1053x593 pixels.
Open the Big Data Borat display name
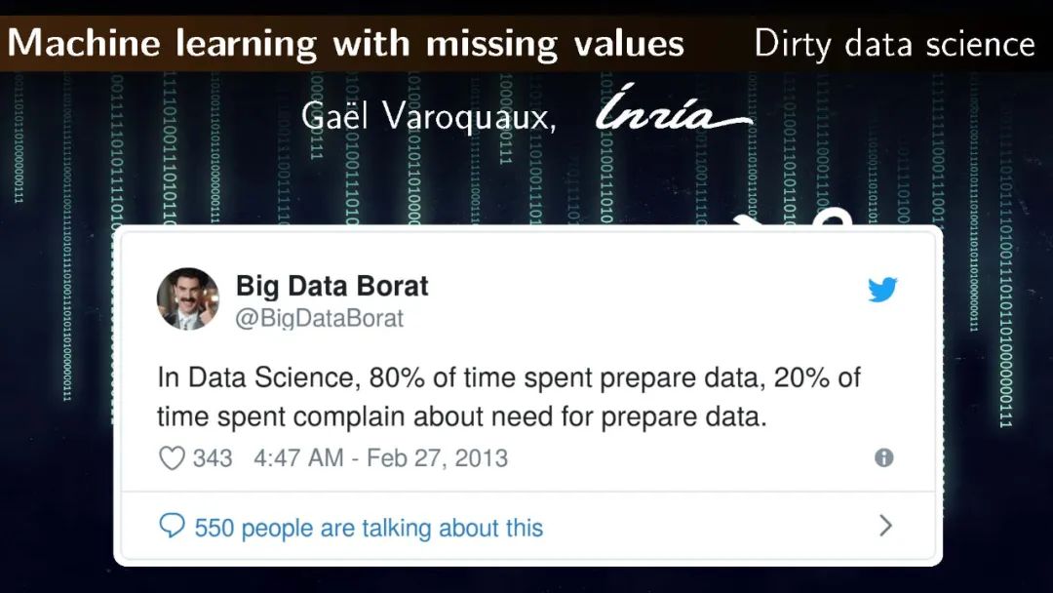[331, 286]
